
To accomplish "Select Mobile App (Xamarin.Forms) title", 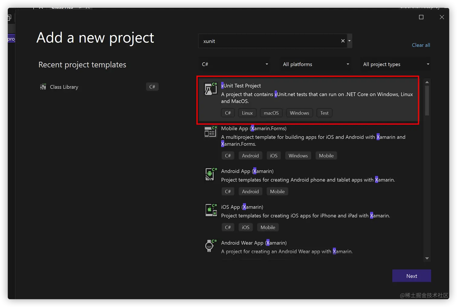I will pyautogui.click(x=254, y=128).
